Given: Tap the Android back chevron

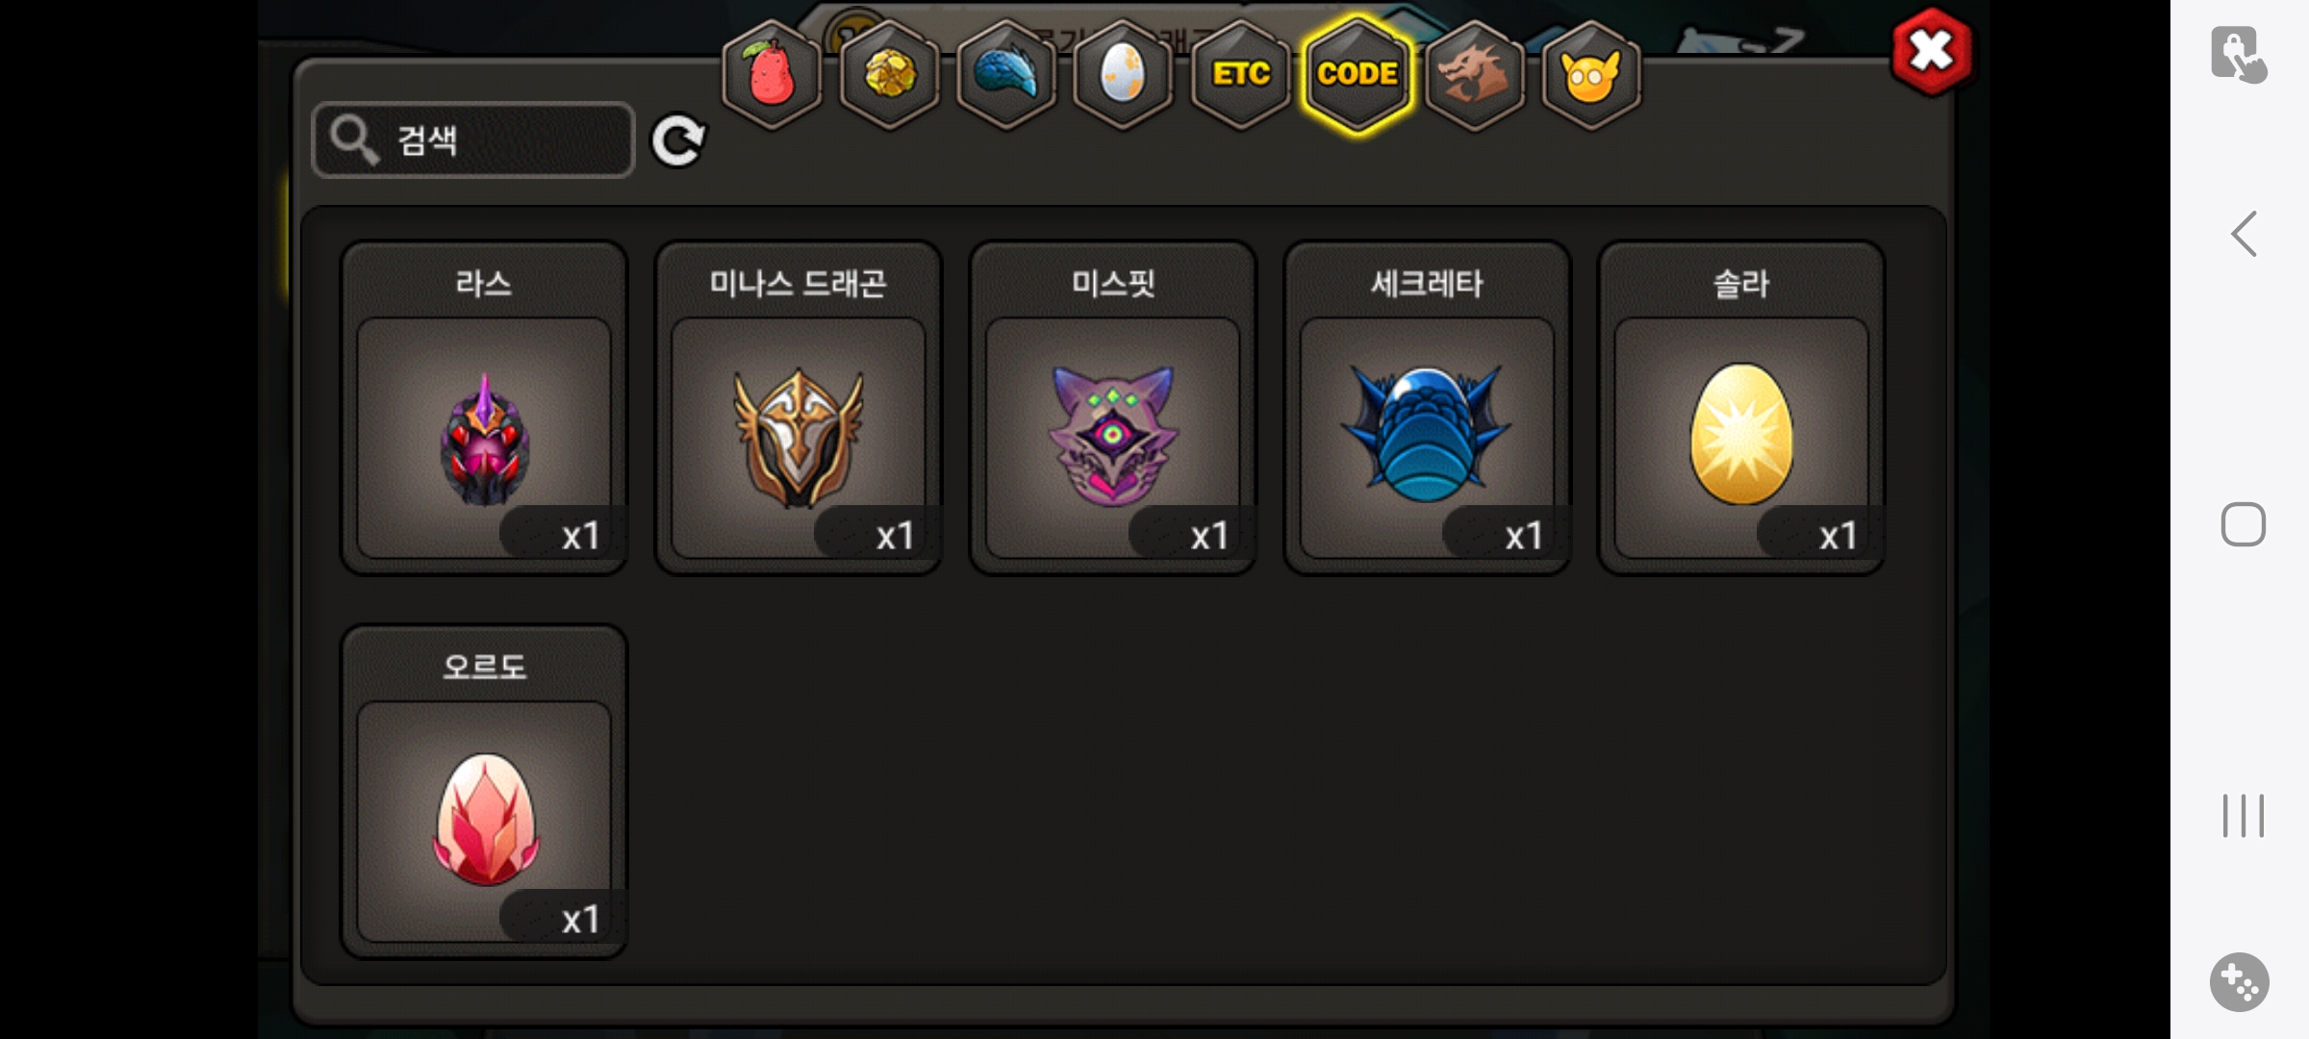Looking at the screenshot, I should [x=2244, y=234].
